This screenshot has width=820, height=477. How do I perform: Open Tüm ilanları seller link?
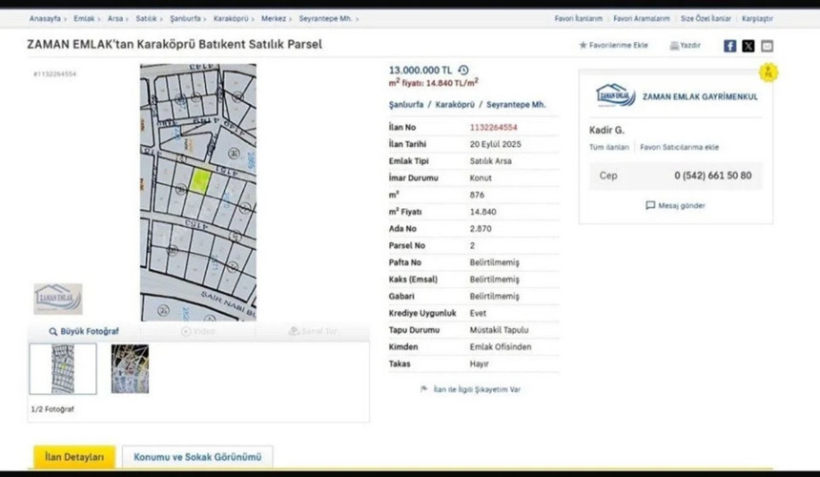click(x=609, y=148)
